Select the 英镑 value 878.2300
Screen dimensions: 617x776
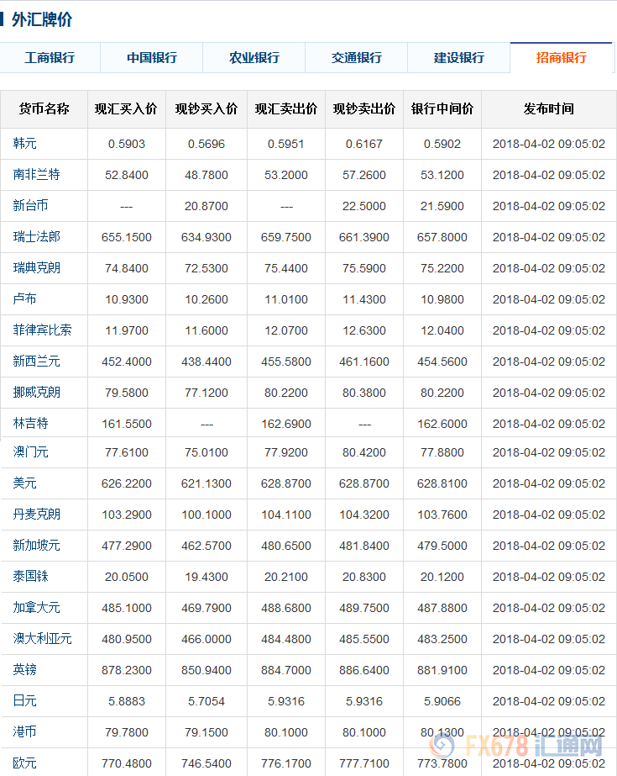[127, 670]
